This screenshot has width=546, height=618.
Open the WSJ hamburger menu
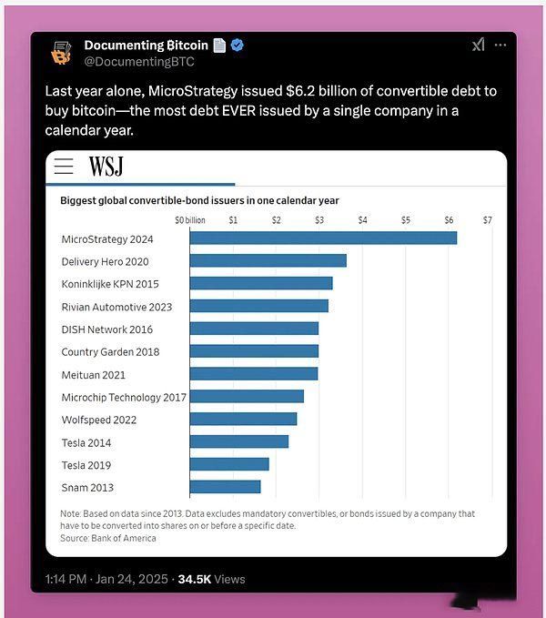pos(64,166)
